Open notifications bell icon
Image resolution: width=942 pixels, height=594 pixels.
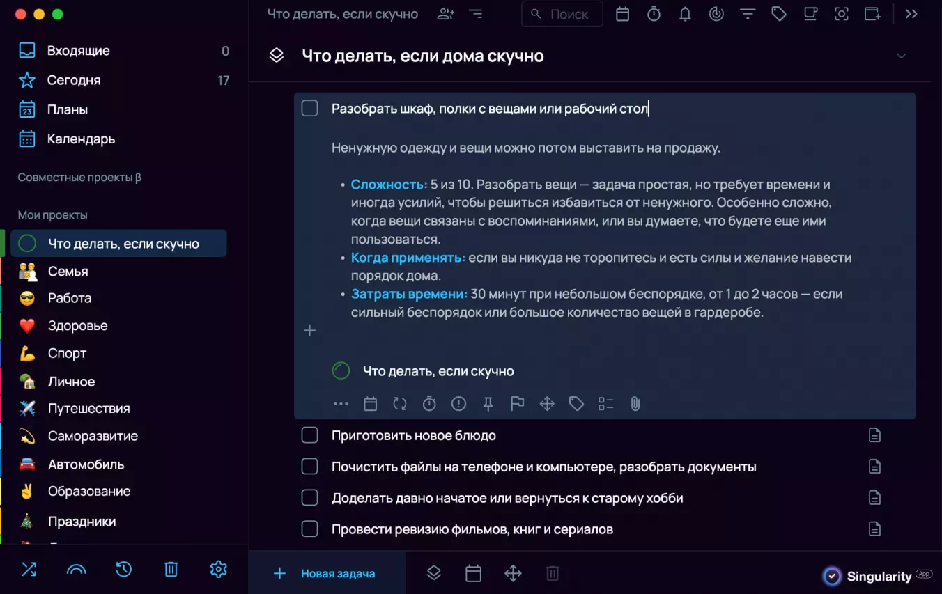[x=685, y=14]
